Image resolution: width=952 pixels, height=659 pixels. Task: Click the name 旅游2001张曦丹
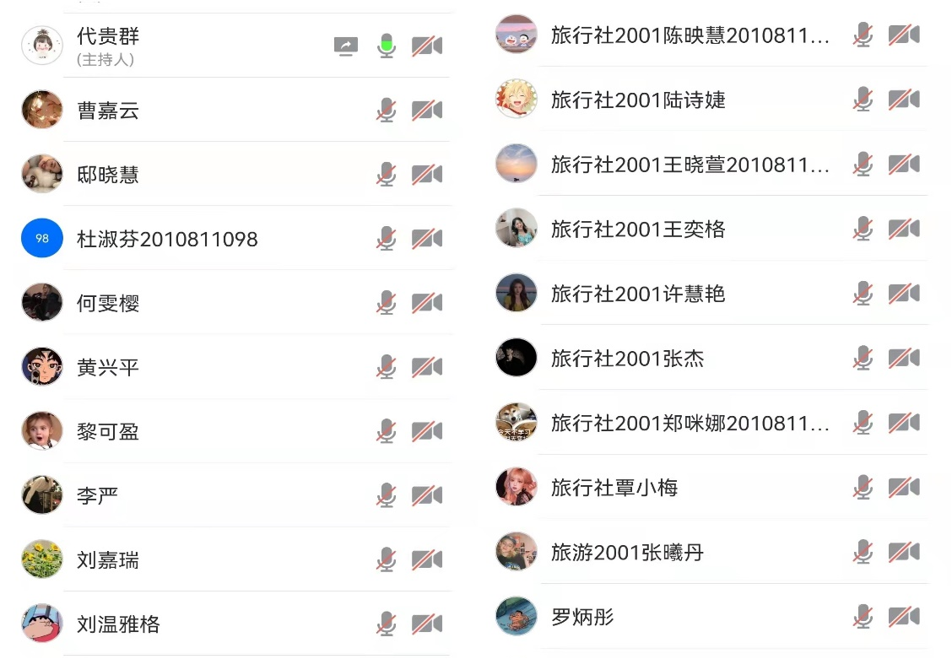(627, 553)
